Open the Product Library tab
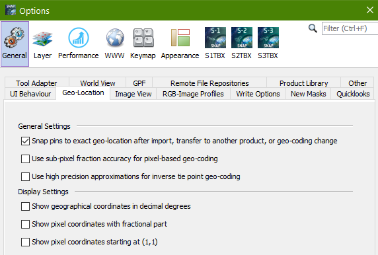Screen dimensions: 378x255 tap(304, 83)
